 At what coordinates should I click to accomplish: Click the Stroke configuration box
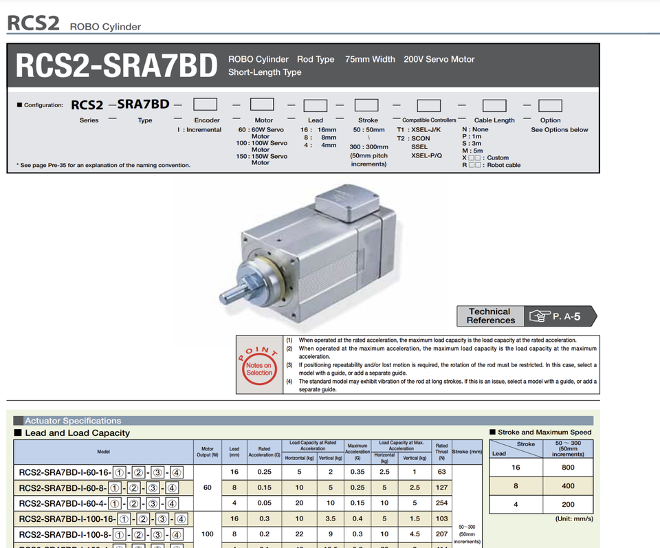coord(367,104)
